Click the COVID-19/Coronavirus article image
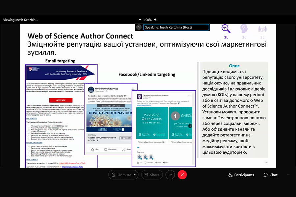Viewport: 296px width, 197px height. click(109, 118)
